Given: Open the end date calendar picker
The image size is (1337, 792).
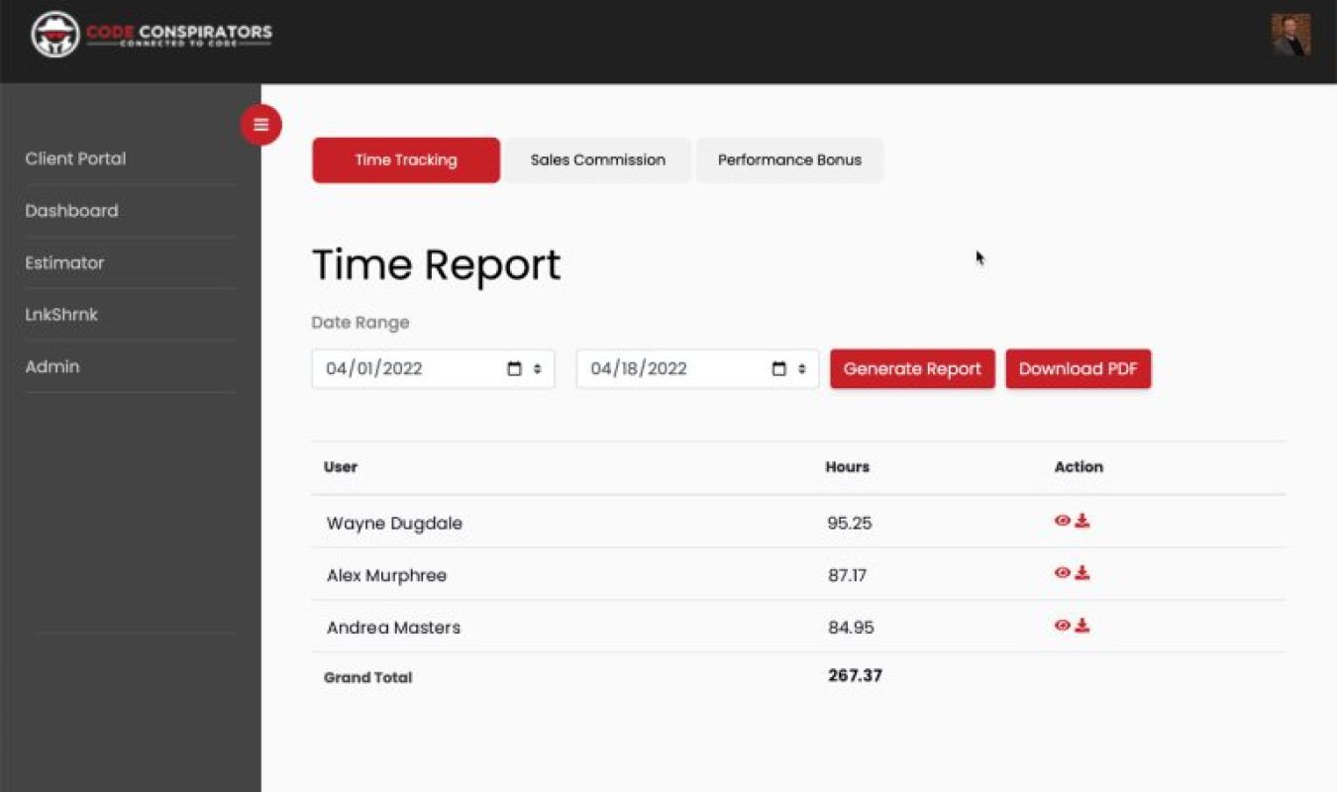Looking at the screenshot, I should 778,367.
